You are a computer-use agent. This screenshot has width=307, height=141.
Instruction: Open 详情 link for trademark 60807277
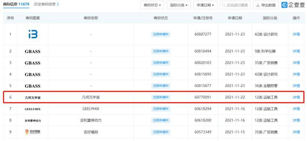click(296, 34)
